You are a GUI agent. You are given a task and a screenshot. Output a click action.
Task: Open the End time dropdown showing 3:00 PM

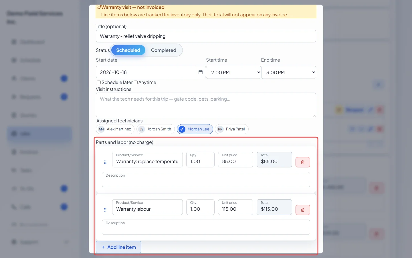click(x=288, y=73)
